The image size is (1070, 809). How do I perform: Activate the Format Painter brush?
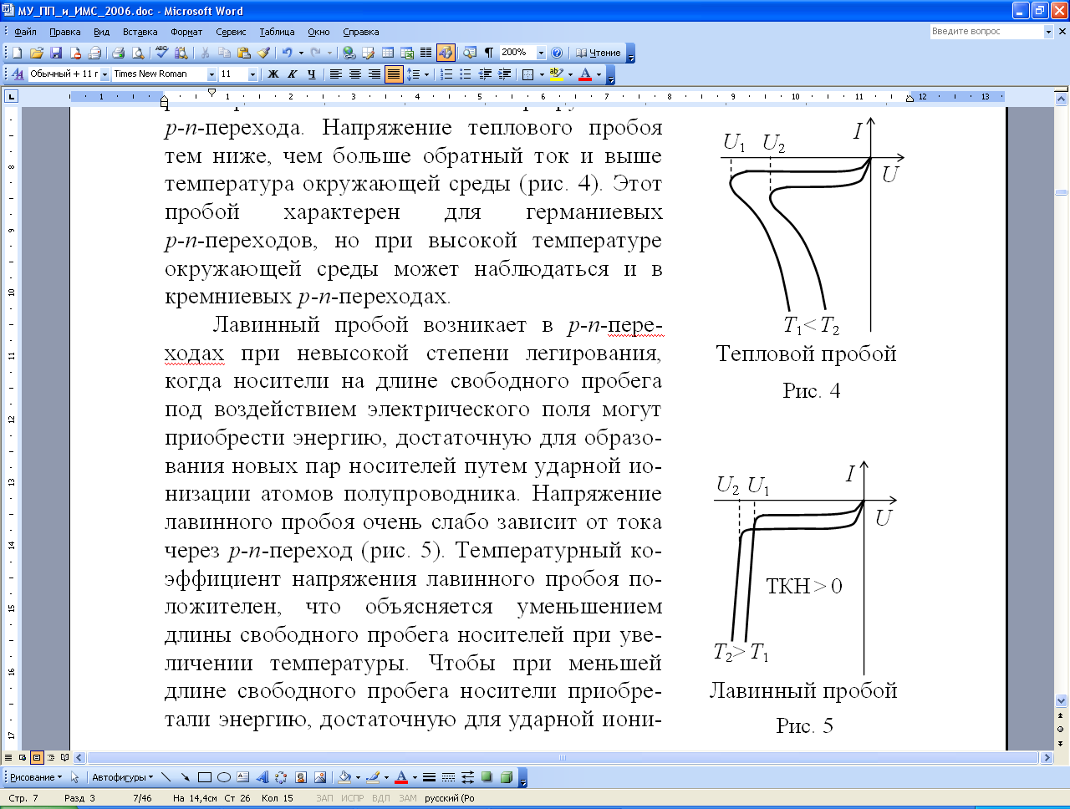[x=264, y=53]
